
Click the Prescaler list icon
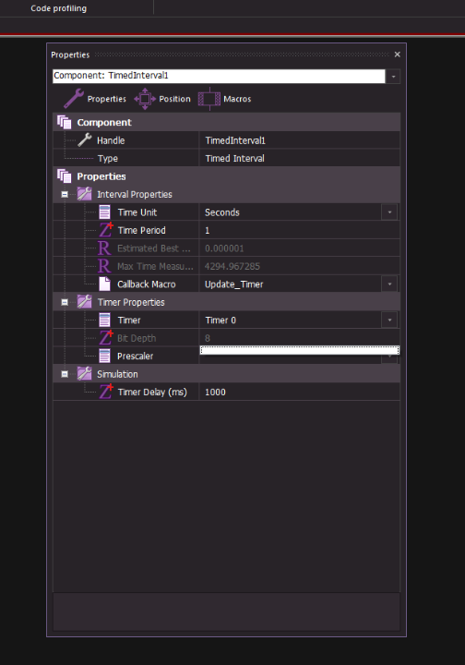(104, 356)
